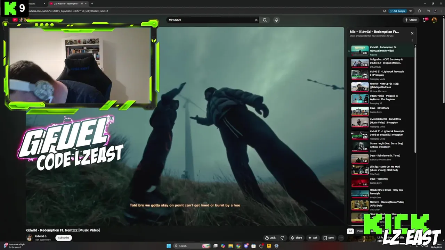This screenshot has height=250, width=445.
Task: Open the browser extensions puzzle icon
Action: coord(419,11)
